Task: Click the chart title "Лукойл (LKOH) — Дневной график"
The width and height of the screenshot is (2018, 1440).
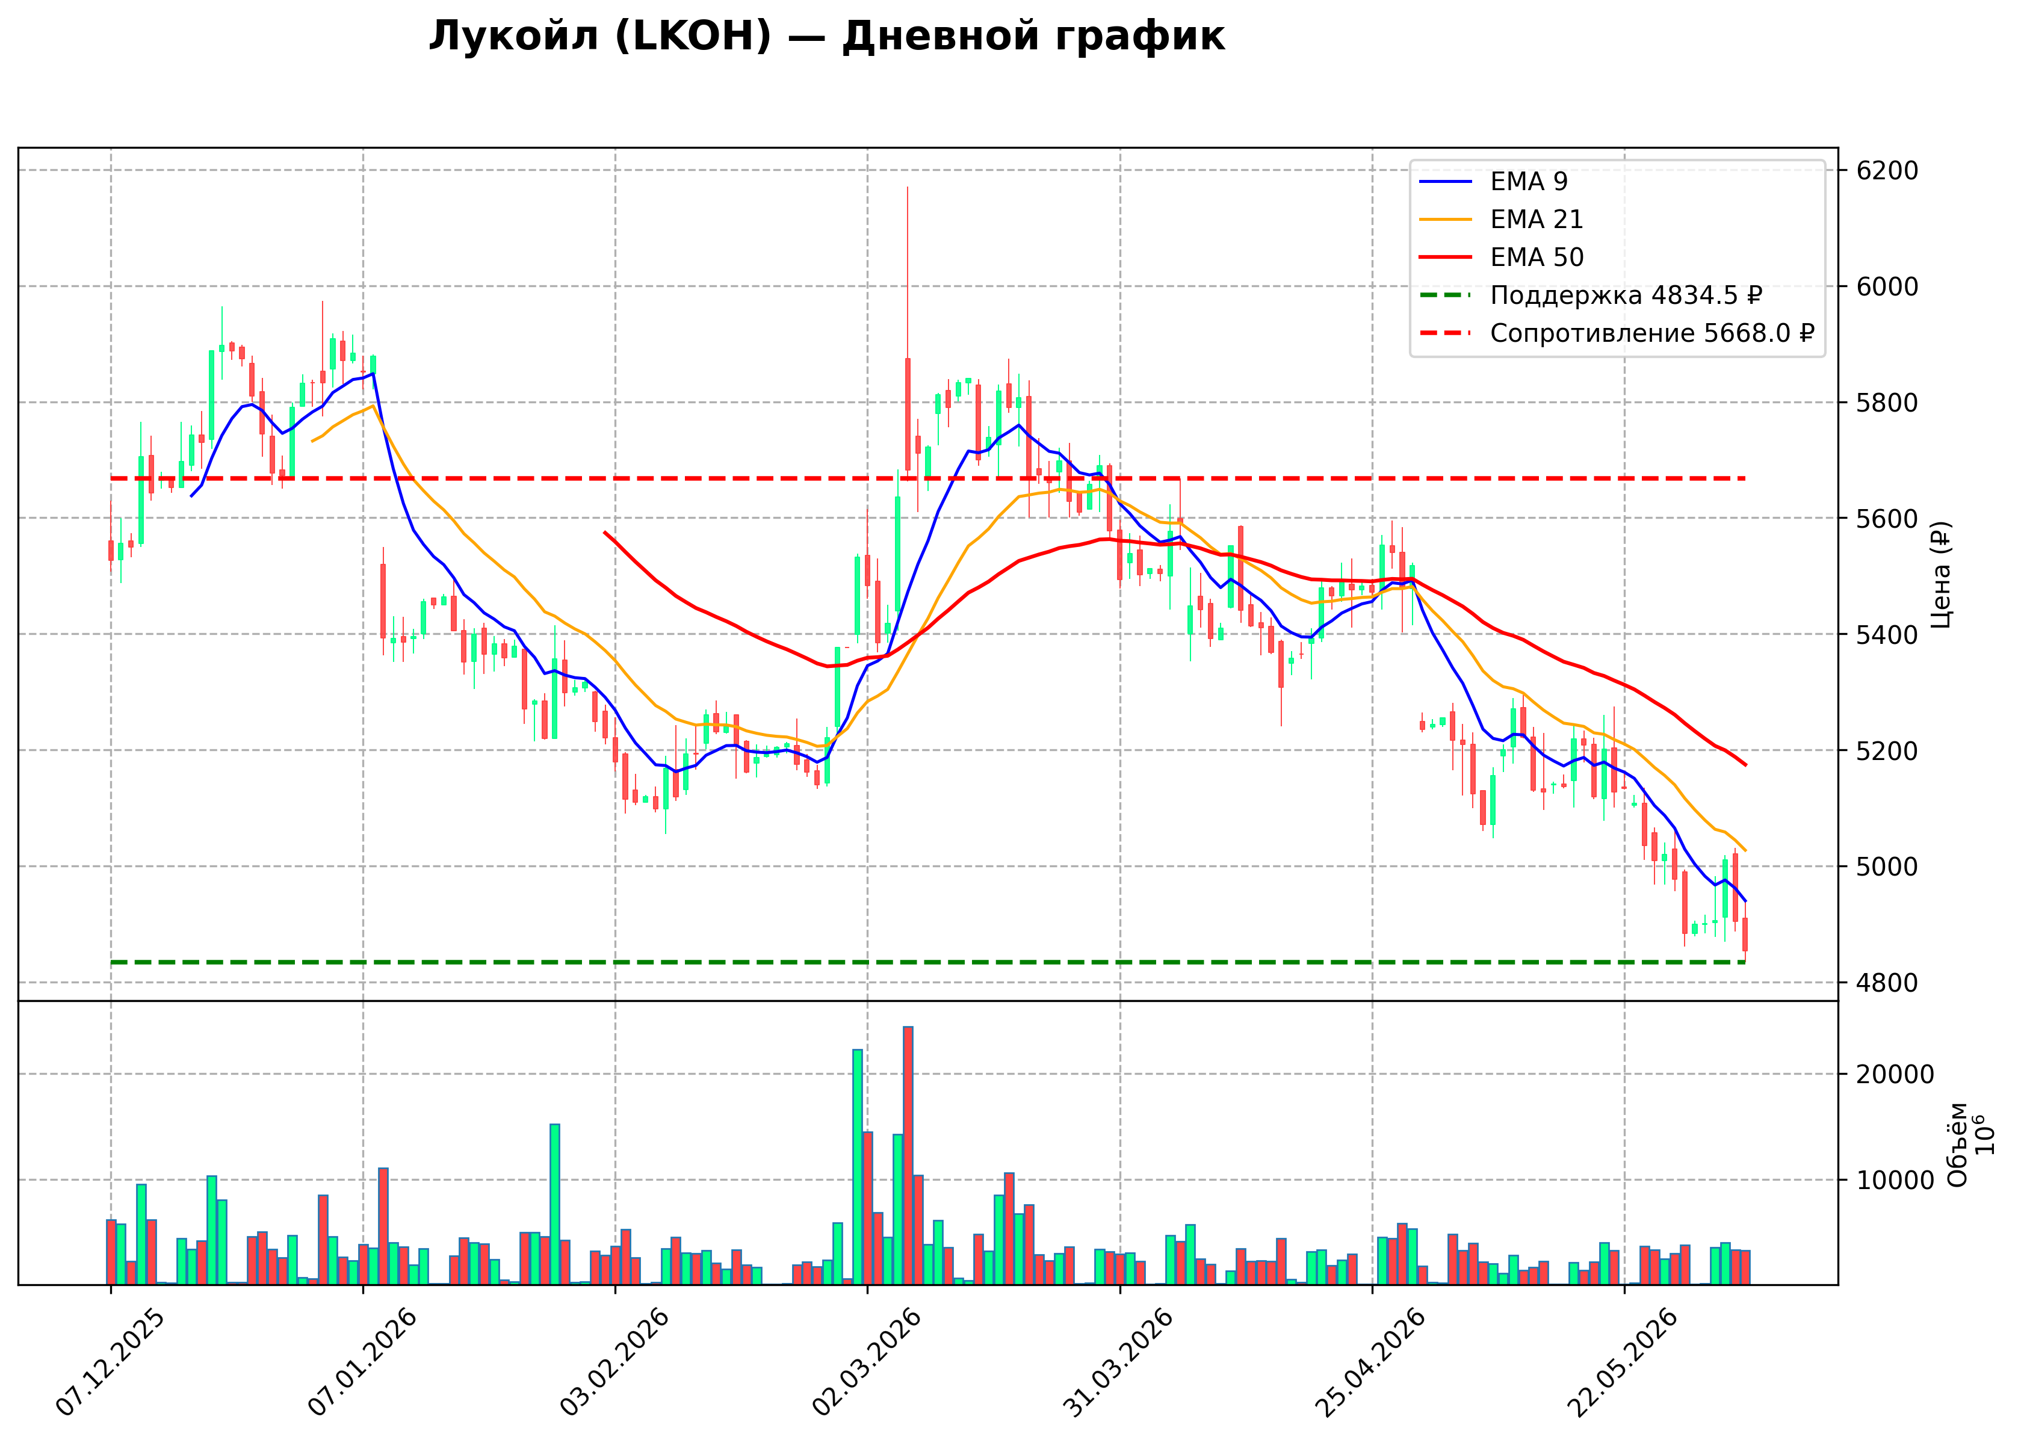Action: click(x=826, y=37)
